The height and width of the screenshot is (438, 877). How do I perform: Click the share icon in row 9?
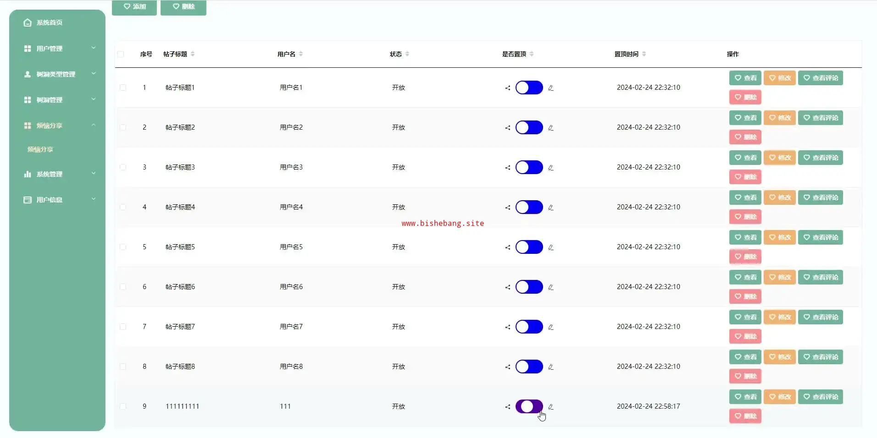tap(508, 407)
